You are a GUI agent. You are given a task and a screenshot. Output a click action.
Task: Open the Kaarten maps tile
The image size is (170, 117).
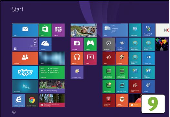click(58, 30)
